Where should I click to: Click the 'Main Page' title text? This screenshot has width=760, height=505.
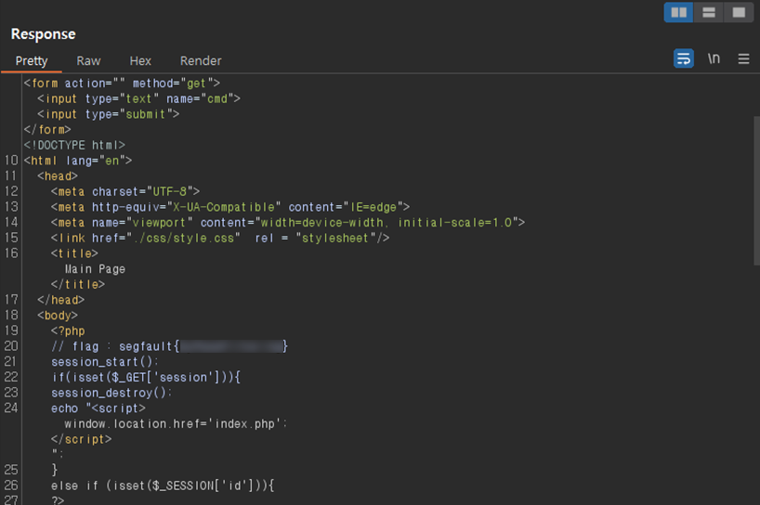95,269
